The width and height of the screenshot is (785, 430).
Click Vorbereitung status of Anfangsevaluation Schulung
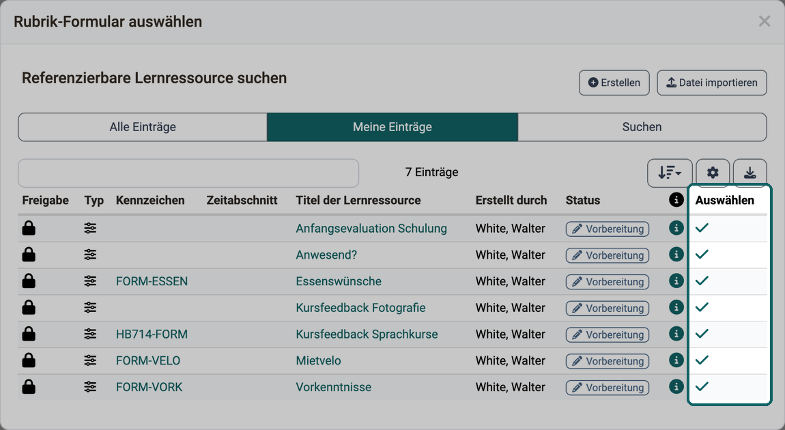(608, 229)
